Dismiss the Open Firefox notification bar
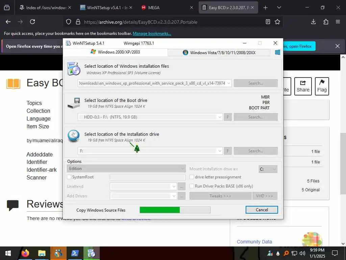This screenshot has height=260, width=346. tap(338, 46)
